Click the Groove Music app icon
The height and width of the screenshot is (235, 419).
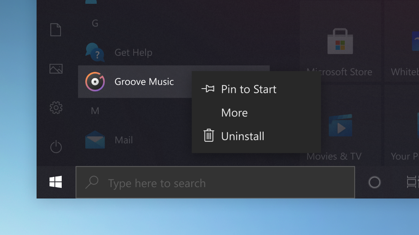[x=95, y=82]
